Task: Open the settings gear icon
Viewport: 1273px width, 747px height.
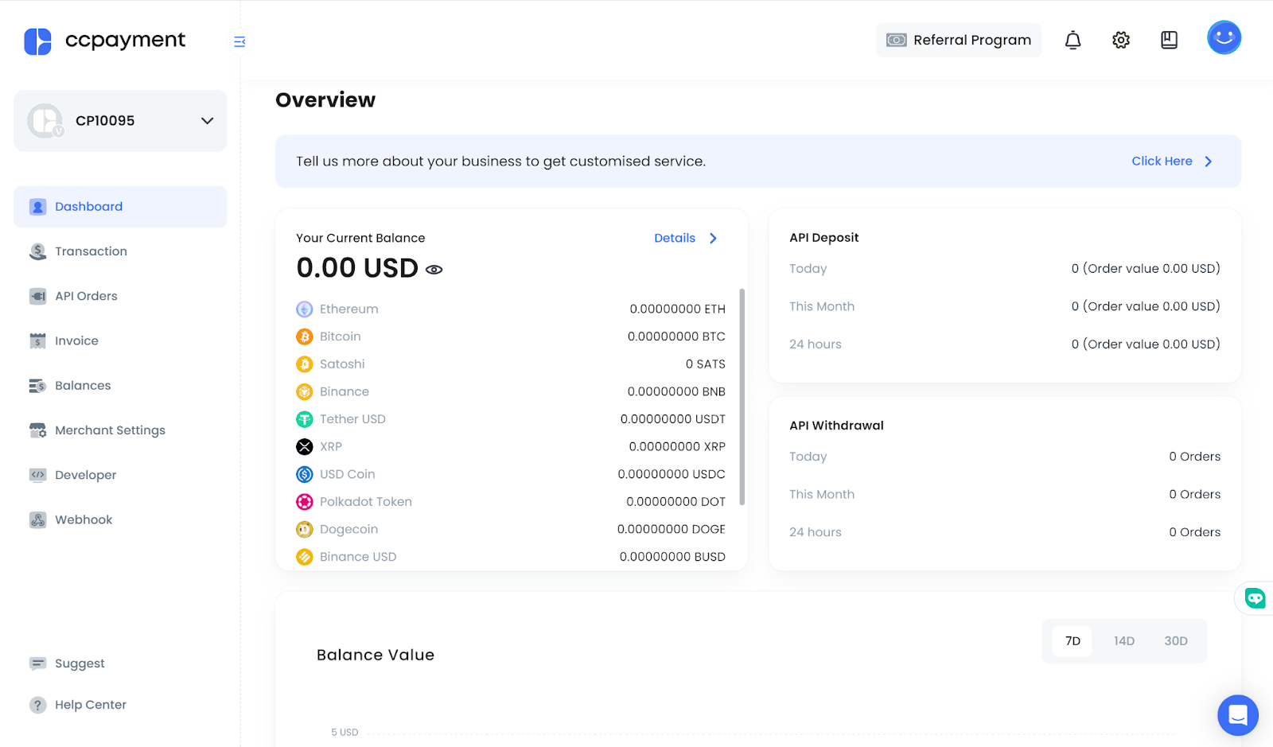Action: pyautogui.click(x=1121, y=40)
